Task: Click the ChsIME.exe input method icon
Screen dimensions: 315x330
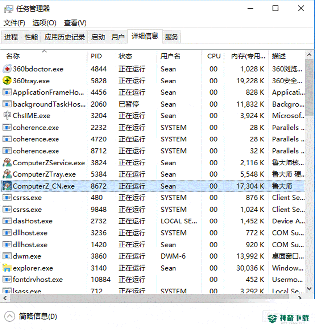Action: point(7,115)
